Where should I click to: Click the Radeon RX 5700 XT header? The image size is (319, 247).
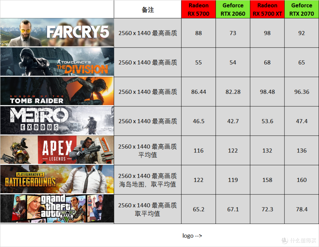pyautogui.click(x=267, y=9)
